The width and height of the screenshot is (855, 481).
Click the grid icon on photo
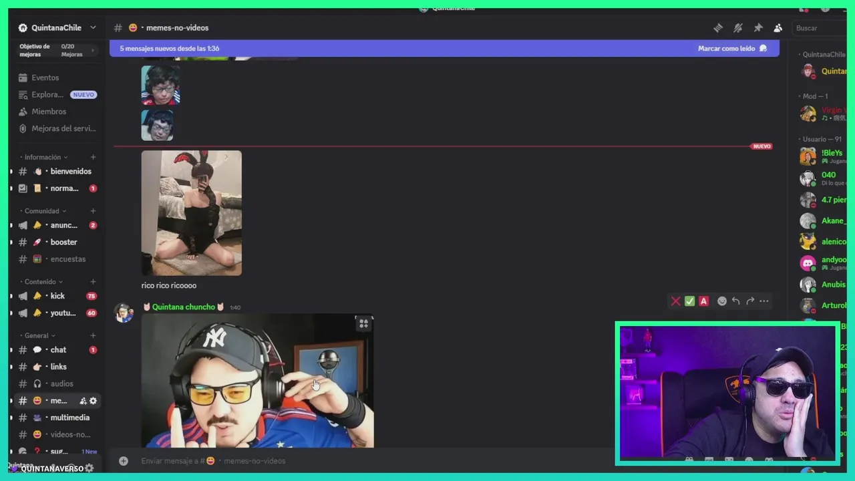pos(363,324)
